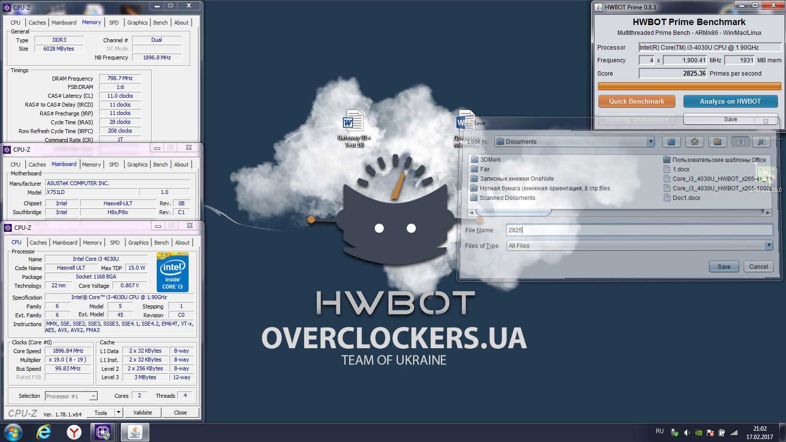786x442 pixels.
Task: Open SPD tab in top CPU-Z window
Action: pos(114,23)
